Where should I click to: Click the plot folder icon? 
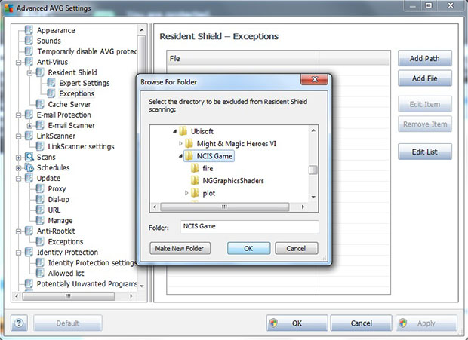click(x=195, y=193)
